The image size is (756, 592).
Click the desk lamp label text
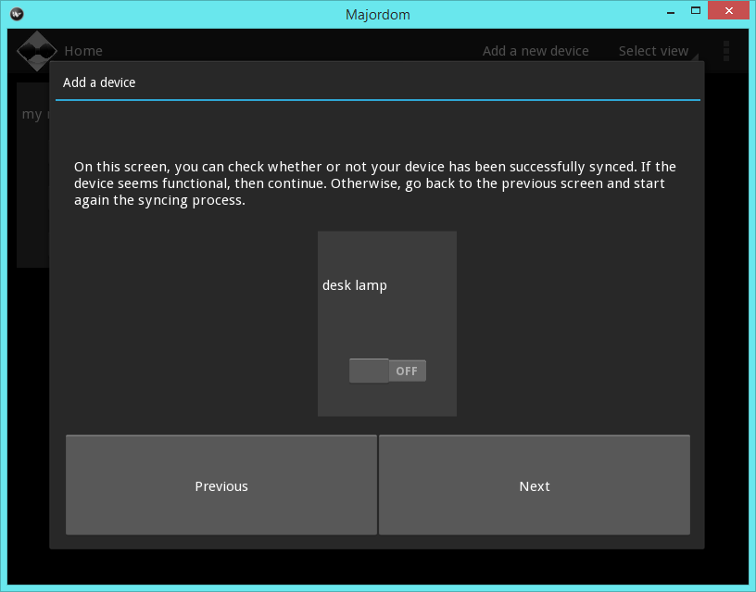tap(355, 285)
